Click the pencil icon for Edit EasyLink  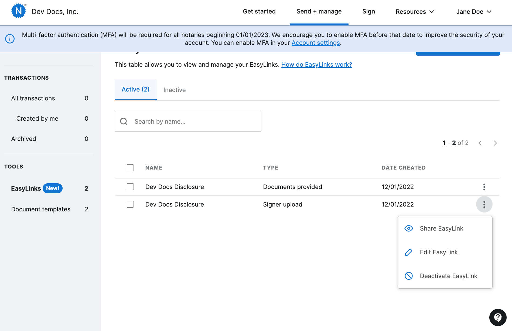(x=409, y=252)
